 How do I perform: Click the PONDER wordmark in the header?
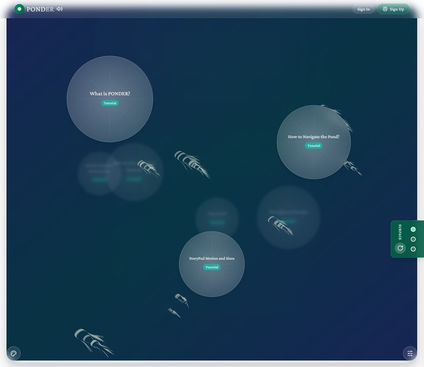pos(40,9)
